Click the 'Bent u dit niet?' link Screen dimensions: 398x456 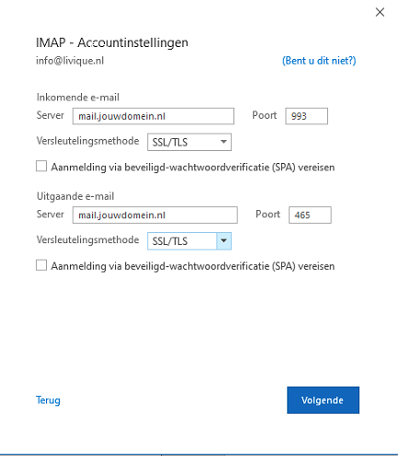pos(319,61)
